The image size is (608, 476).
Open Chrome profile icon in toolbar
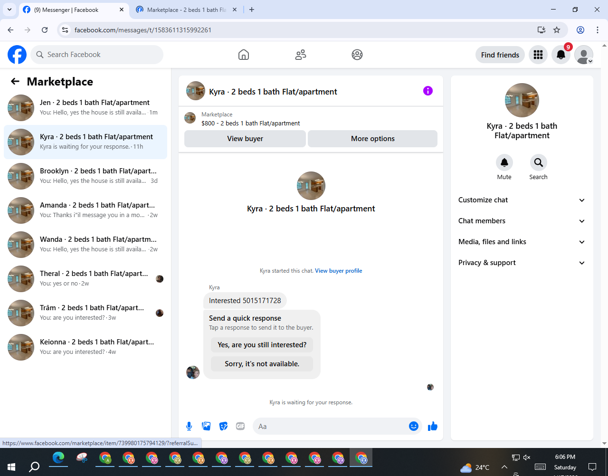coord(580,30)
